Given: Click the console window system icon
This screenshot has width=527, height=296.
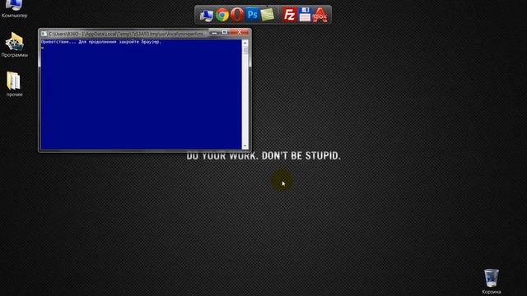Looking at the screenshot, I should [44, 34].
